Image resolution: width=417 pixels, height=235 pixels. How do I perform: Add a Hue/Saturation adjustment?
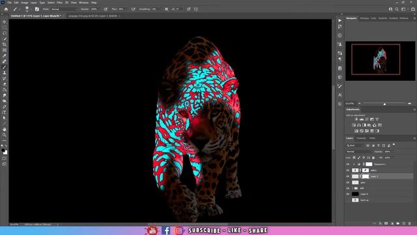[354, 125]
